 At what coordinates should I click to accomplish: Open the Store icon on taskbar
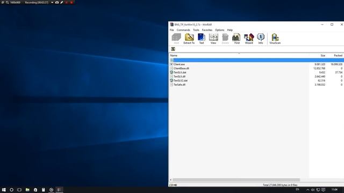pyautogui.click(x=35, y=190)
